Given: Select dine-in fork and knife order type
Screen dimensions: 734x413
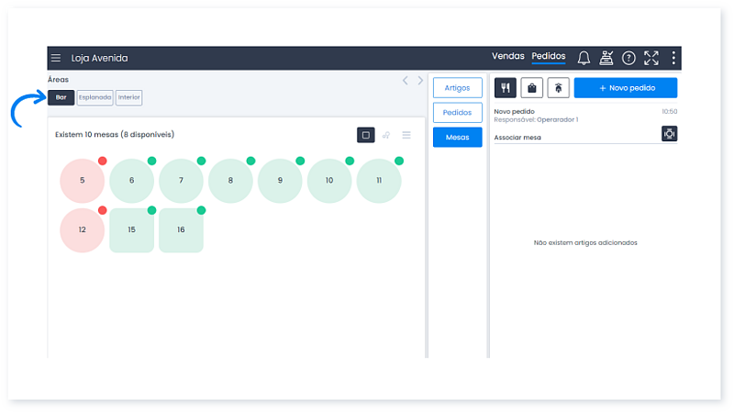Looking at the screenshot, I should point(506,88).
